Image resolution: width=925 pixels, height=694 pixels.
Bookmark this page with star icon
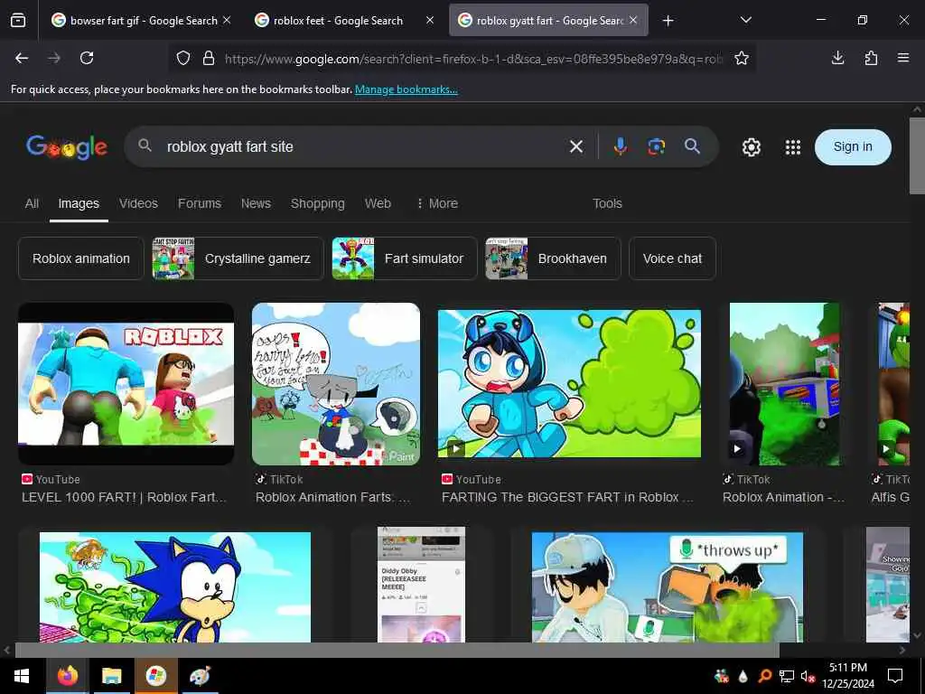(742, 58)
